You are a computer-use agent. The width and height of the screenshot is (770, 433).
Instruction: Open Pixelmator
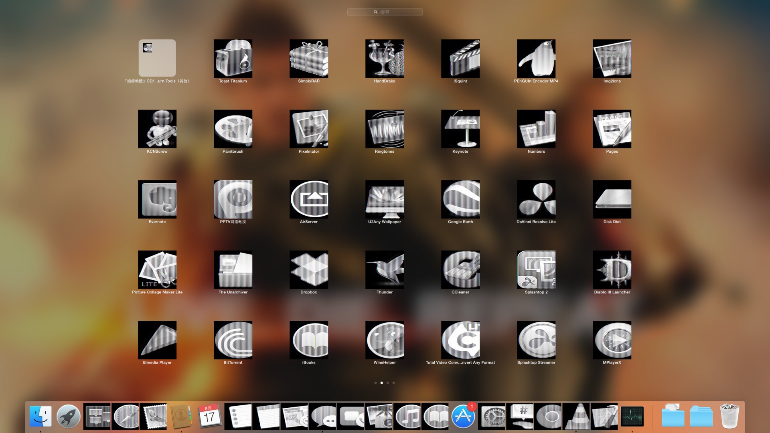[309, 129]
